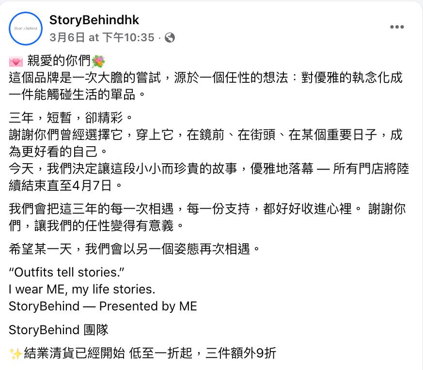Open the StoryBehind profile picture
Viewport: 423px width, 370px height.
coord(26,29)
